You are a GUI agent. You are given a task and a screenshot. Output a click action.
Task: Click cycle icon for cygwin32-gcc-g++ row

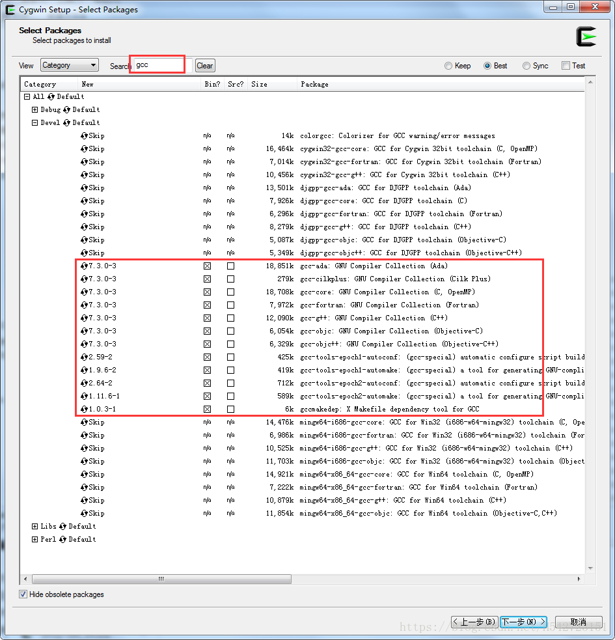coord(84,174)
